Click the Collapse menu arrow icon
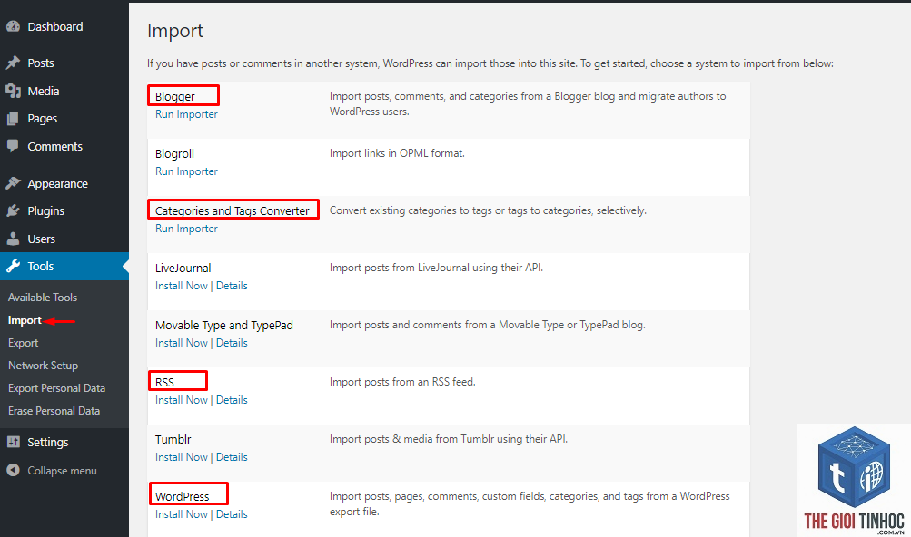Image resolution: width=911 pixels, height=537 pixels. pyautogui.click(x=13, y=470)
